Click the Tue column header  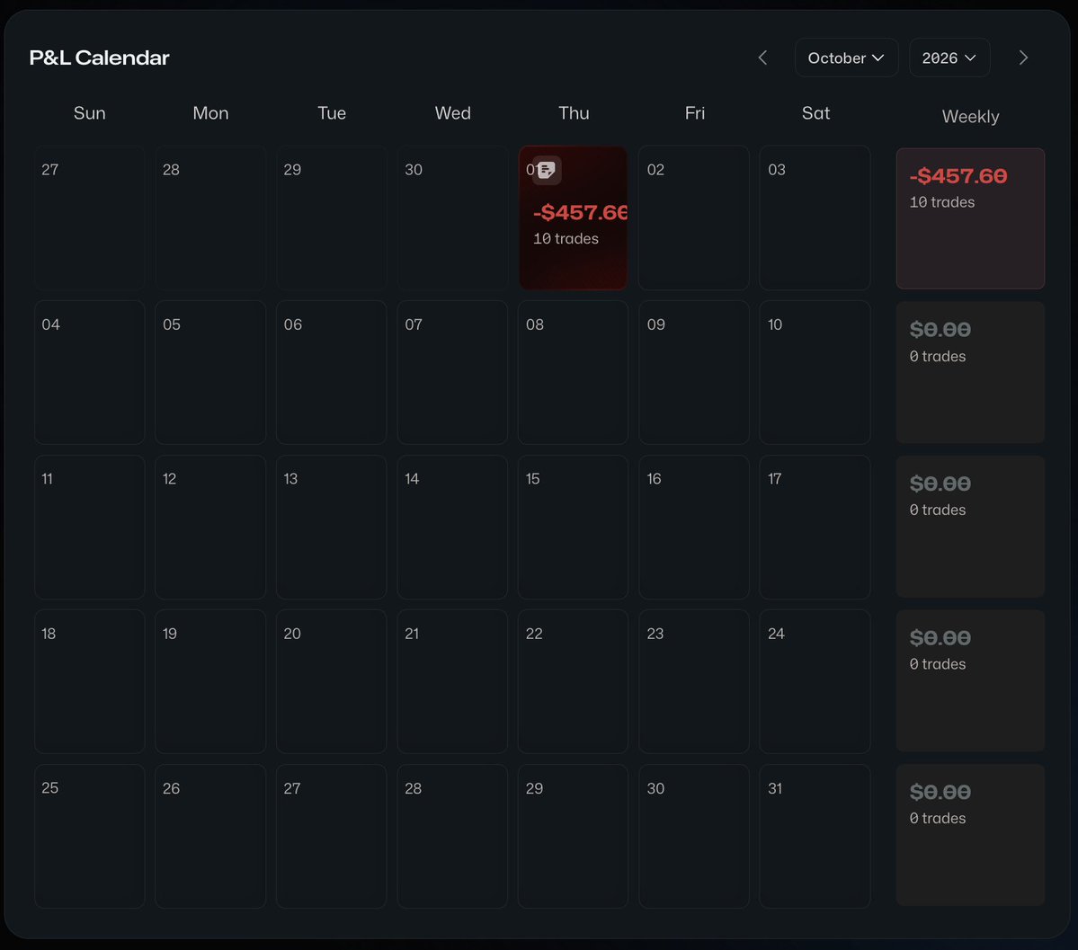[332, 112]
